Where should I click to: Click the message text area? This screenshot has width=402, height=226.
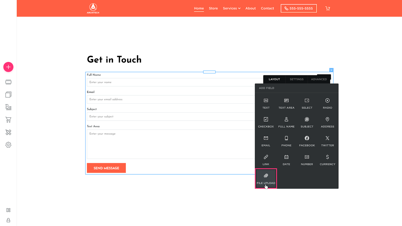[171, 144]
